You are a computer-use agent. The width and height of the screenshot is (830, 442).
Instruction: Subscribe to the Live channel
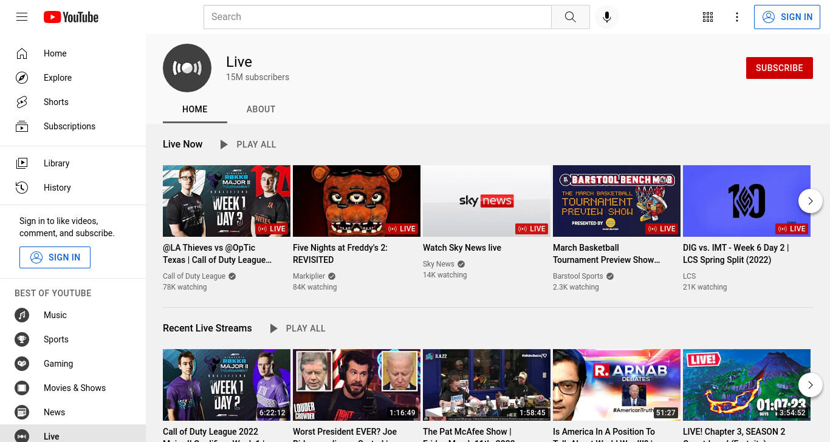(x=780, y=68)
